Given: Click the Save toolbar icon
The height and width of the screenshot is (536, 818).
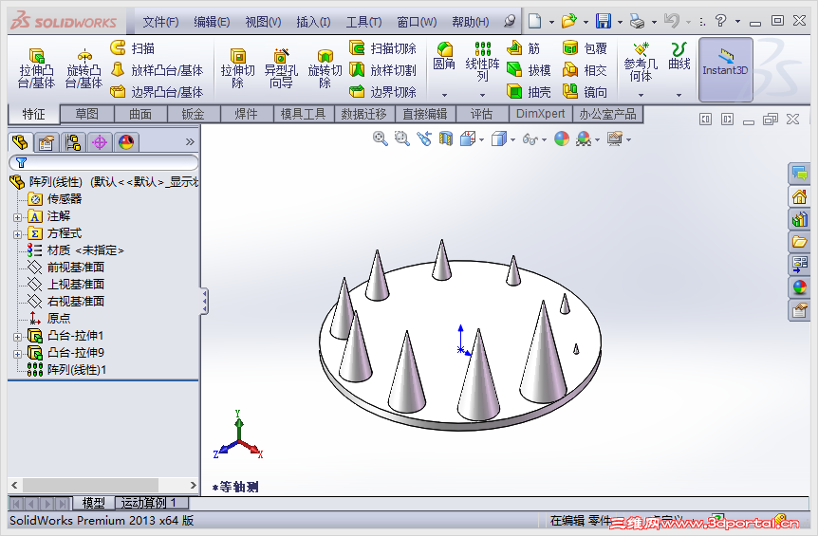Looking at the screenshot, I should pyautogui.click(x=604, y=21).
